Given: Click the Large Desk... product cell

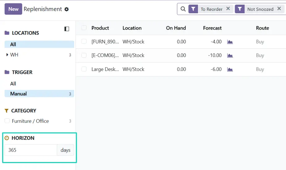Looking at the screenshot, I should pos(105,69).
